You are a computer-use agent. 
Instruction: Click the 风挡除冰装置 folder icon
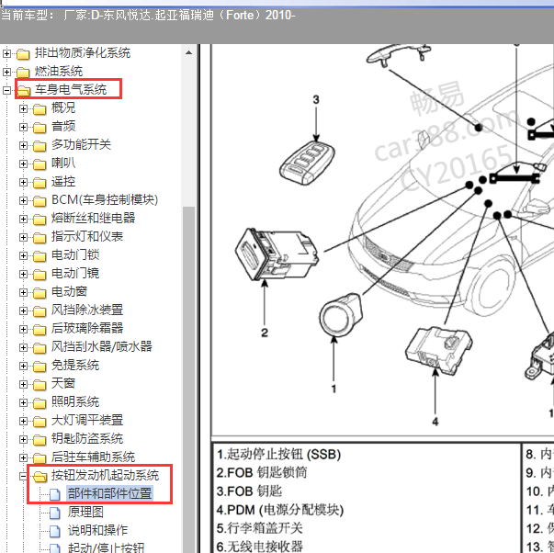40,311
